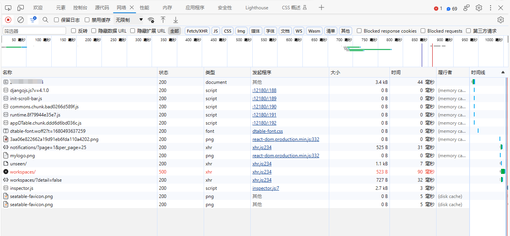This screenshot has height=236, width=510.
Task: Filter requests by WS type
Action: coord(299,31)
